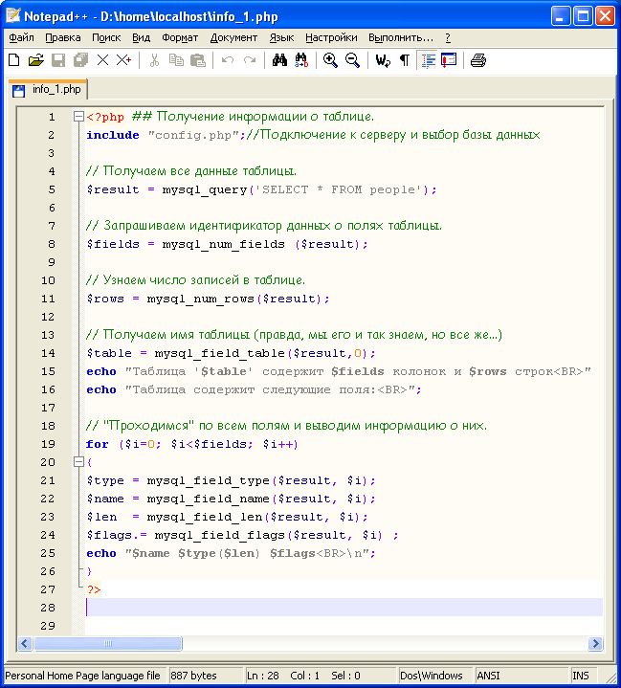The image size is (621, 688).
Task: Click the horizontal scrollbar right arrow
Action: coord(595,644)
